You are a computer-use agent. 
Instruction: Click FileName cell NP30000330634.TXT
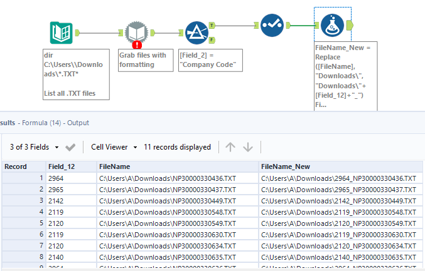click(x=177, y=246)
